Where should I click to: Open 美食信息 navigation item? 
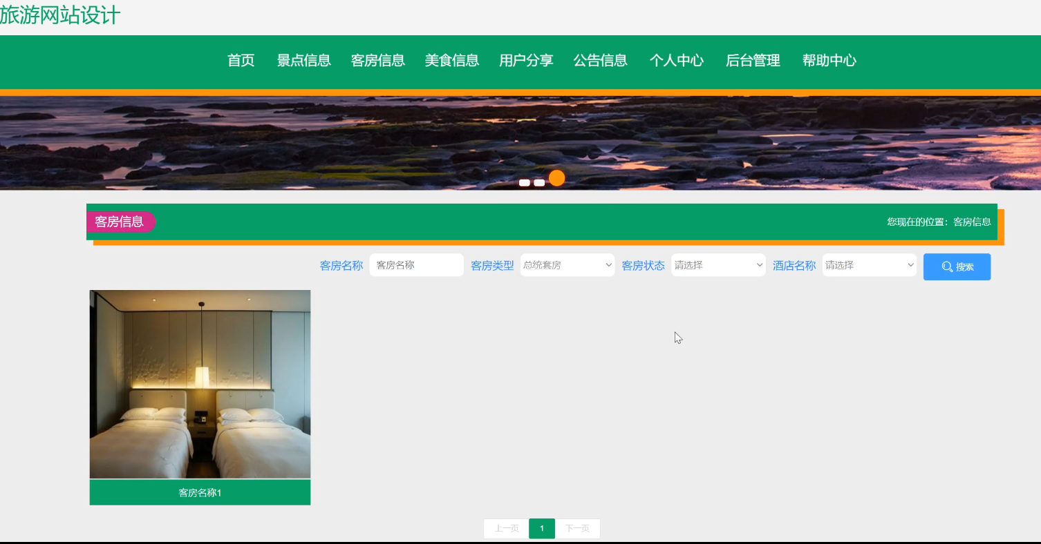pos(452,61)
